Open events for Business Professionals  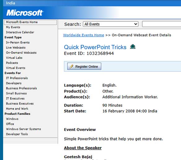21,88
